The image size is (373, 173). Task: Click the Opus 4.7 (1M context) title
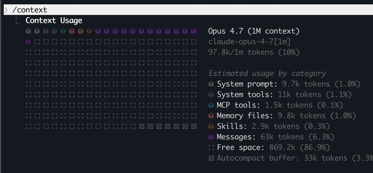tap(254, 31)
